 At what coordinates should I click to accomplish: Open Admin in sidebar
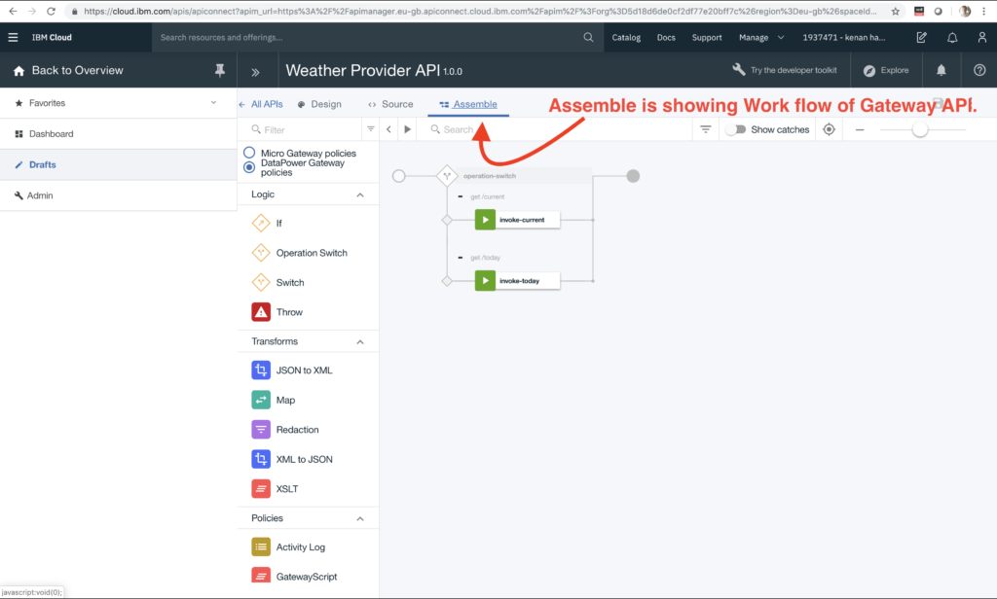pyautogui.click(x=118, y=195)
